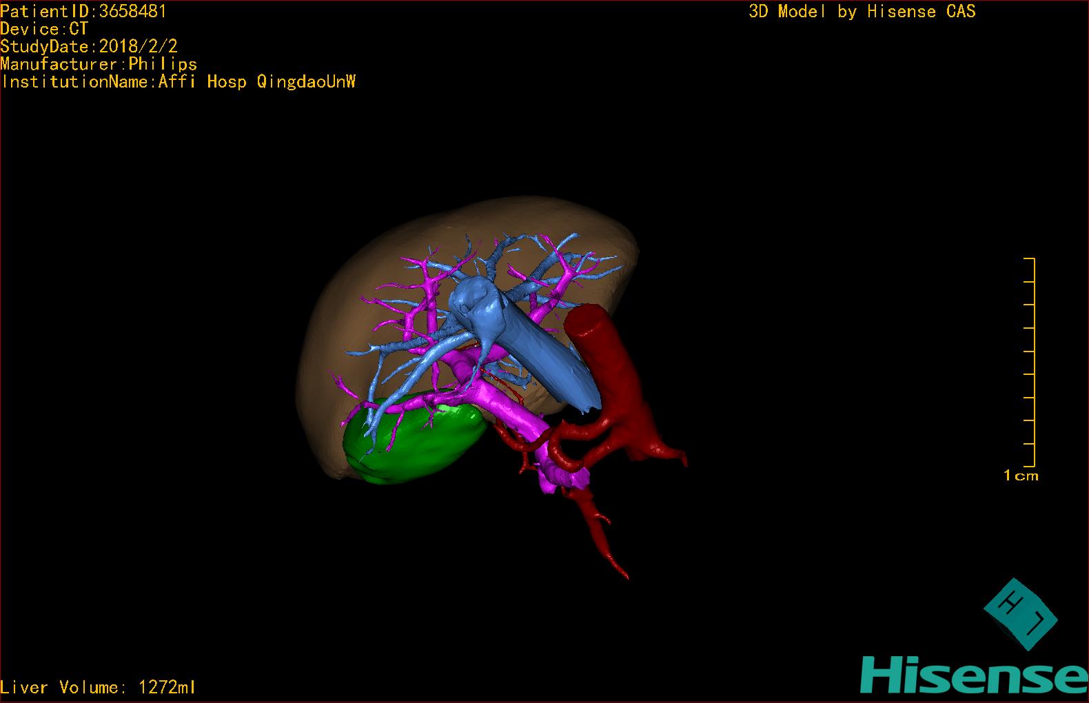Click the "Device:CT" text

44,29
